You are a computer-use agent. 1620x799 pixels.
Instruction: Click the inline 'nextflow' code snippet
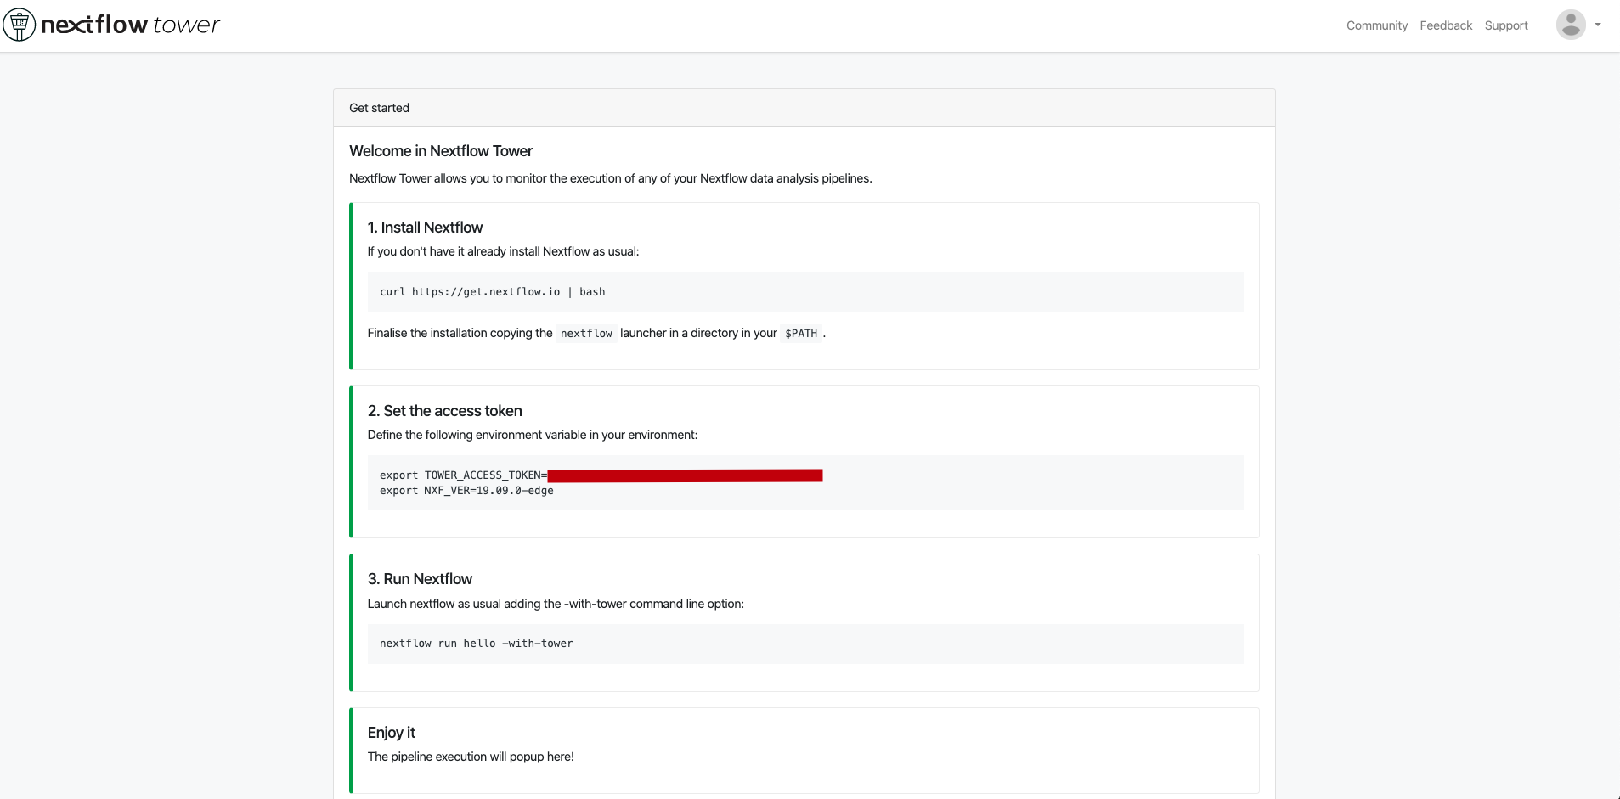(586, 334)
